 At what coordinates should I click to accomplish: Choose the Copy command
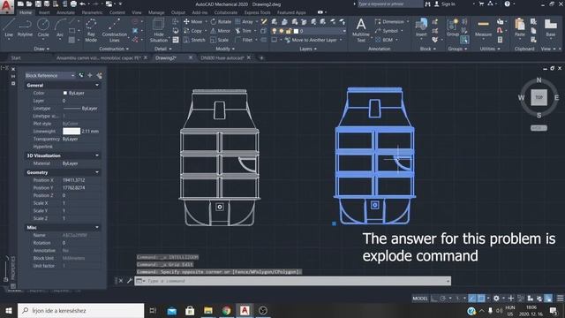[192, 31]
